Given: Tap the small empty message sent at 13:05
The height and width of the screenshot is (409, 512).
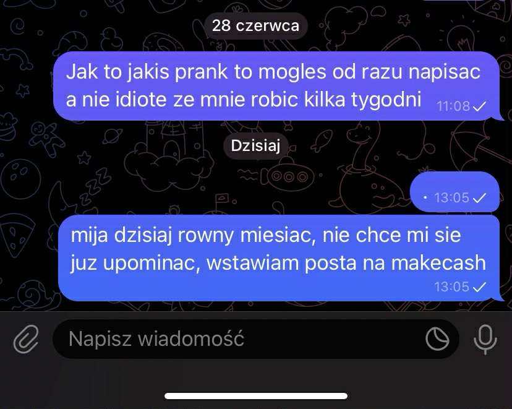Looking at the screenshot, I should click(x=454, y=192).
